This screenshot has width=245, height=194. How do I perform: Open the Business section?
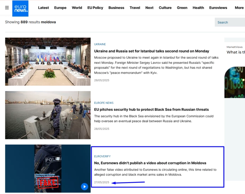116,8
